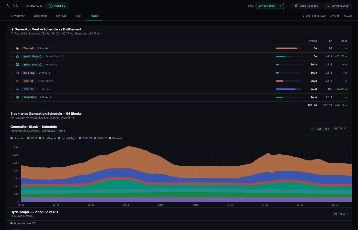Click the lightning bolt beside Generator Fleet header

pyautogui.click(x=12, y=29)
